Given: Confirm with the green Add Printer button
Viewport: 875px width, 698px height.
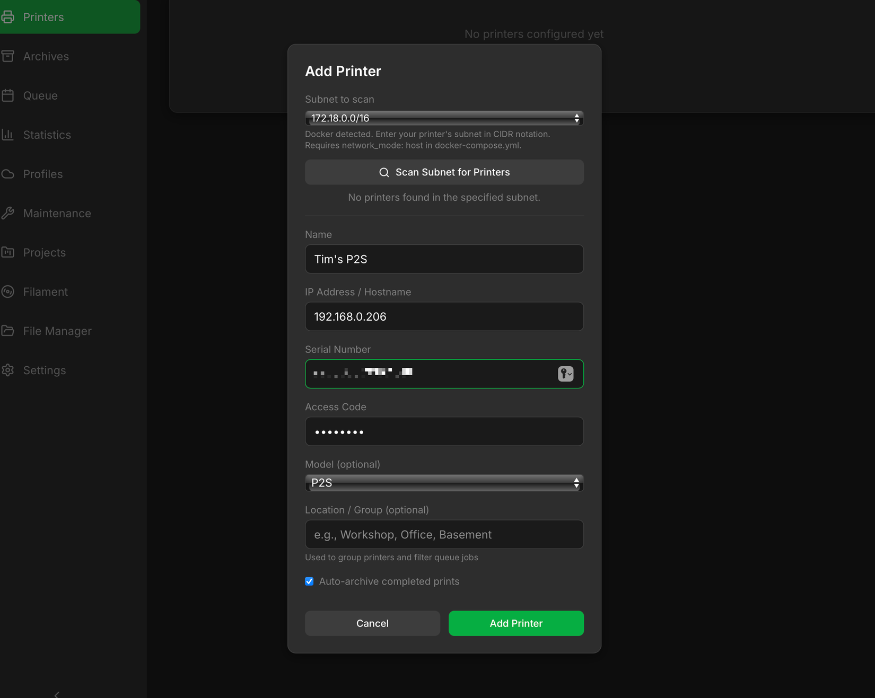Looking at the screenshot, I should point(515,623).
